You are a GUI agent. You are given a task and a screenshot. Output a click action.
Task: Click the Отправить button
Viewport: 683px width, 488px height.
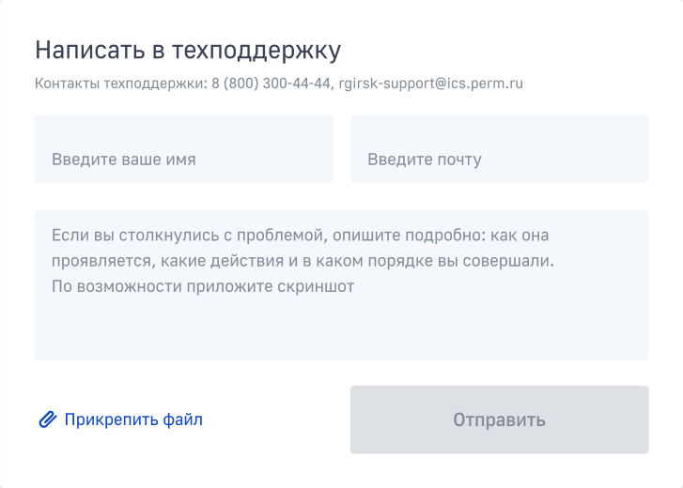499,419
